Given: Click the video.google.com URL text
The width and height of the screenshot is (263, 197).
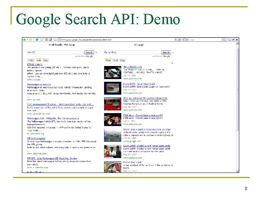Looking at the screenshot, I should [x=132, y=142].
